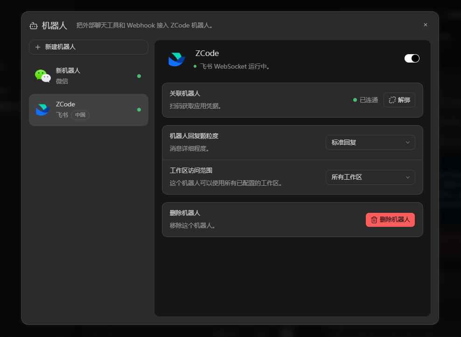Screen dimensions: 461x337
Task: Click 移除这个机器人 description
Action: [x=192, y=225]
